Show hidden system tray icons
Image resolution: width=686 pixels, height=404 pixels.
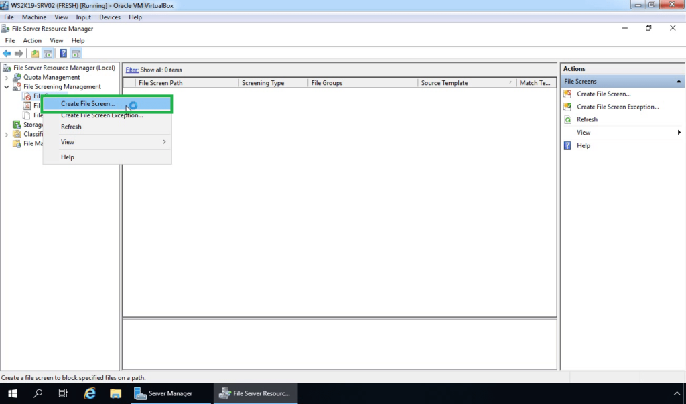(x=677, y=393)
